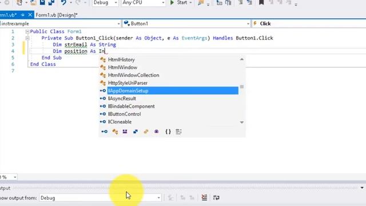
Task: Toggle the enums filter in IntelliSense
Action: 146,132
